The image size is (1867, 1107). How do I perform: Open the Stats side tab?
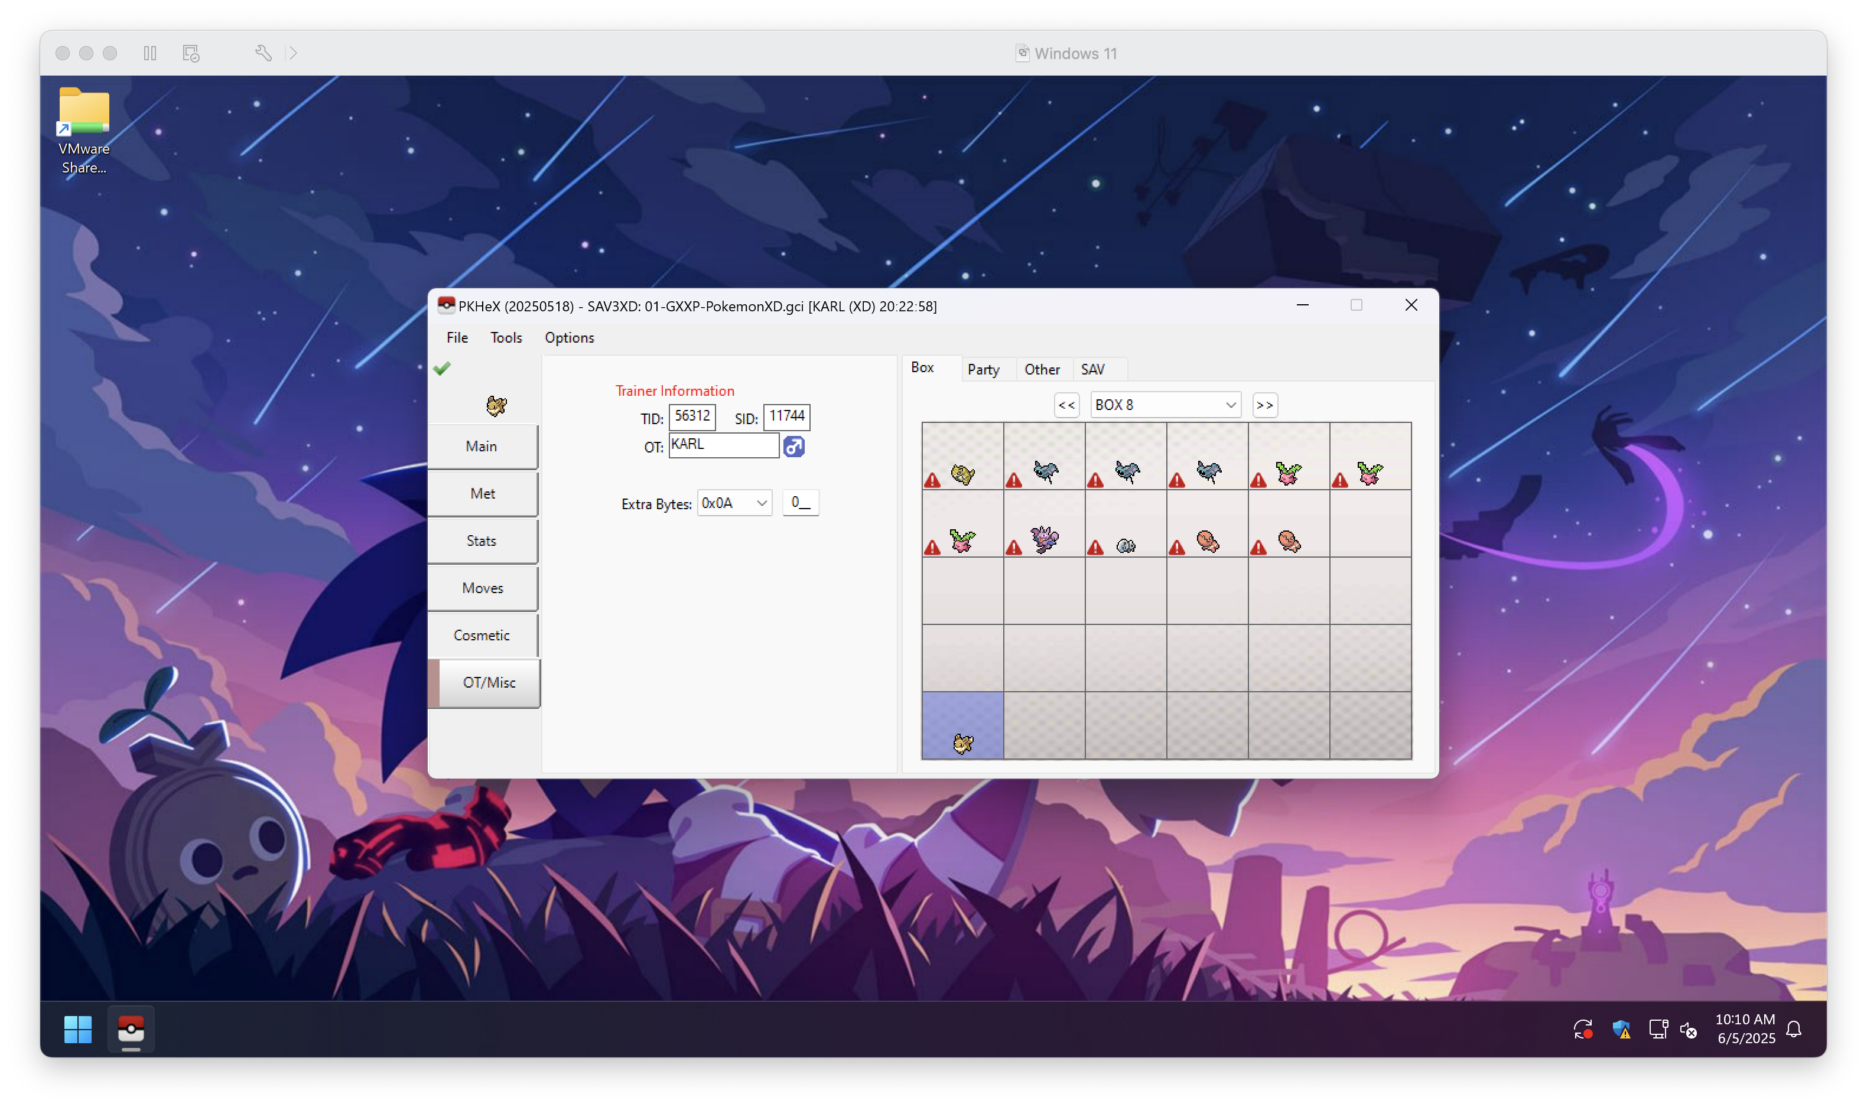[482, 541]
